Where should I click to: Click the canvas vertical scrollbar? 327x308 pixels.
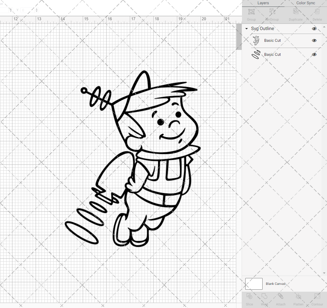[x=239, y=37]
